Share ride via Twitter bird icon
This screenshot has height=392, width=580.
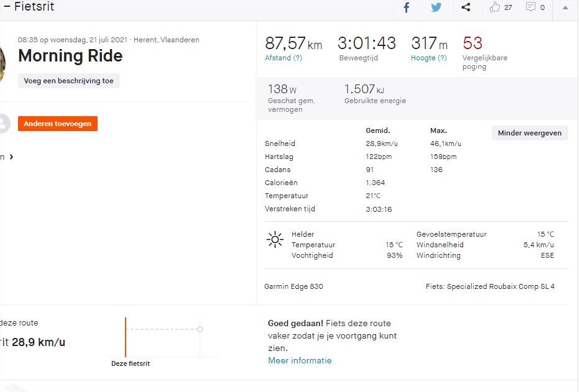point(436,7)
